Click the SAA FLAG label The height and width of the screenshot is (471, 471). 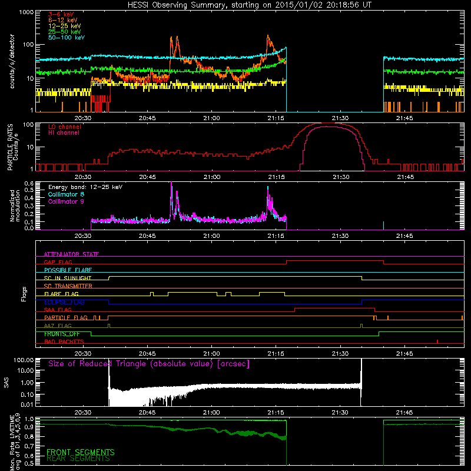(58, 310)
